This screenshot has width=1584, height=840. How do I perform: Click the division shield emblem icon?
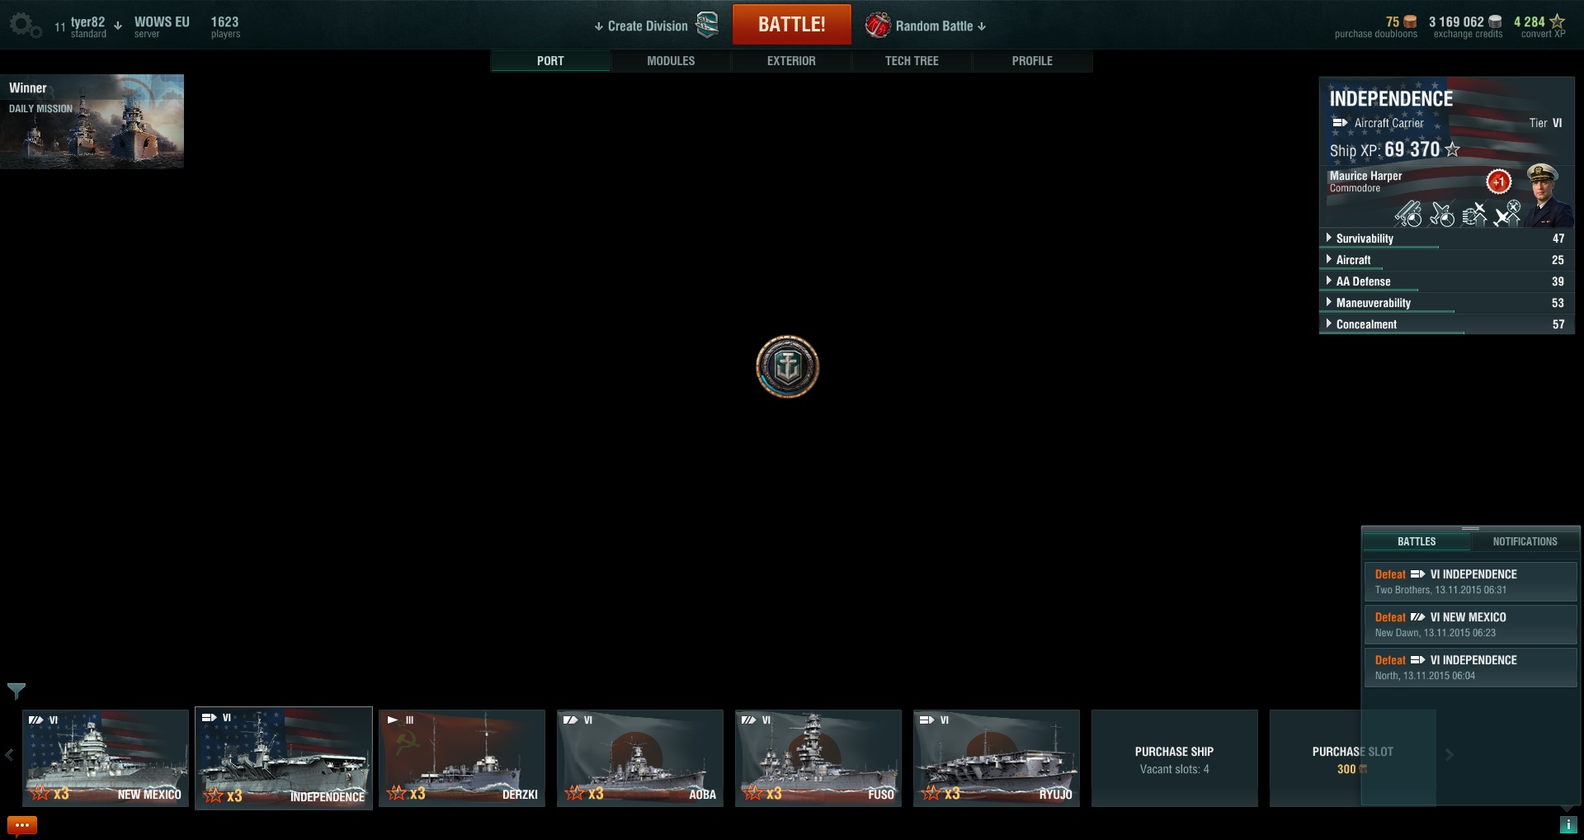point(707,25)
